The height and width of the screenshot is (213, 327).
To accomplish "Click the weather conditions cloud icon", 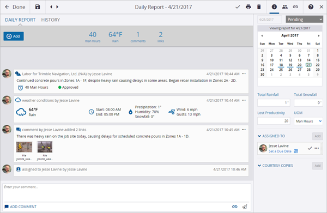I will 18,100.
